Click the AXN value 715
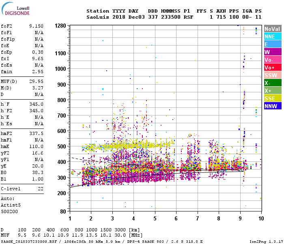The height and width of the screenshot is (244, 284). pos(221,17)
